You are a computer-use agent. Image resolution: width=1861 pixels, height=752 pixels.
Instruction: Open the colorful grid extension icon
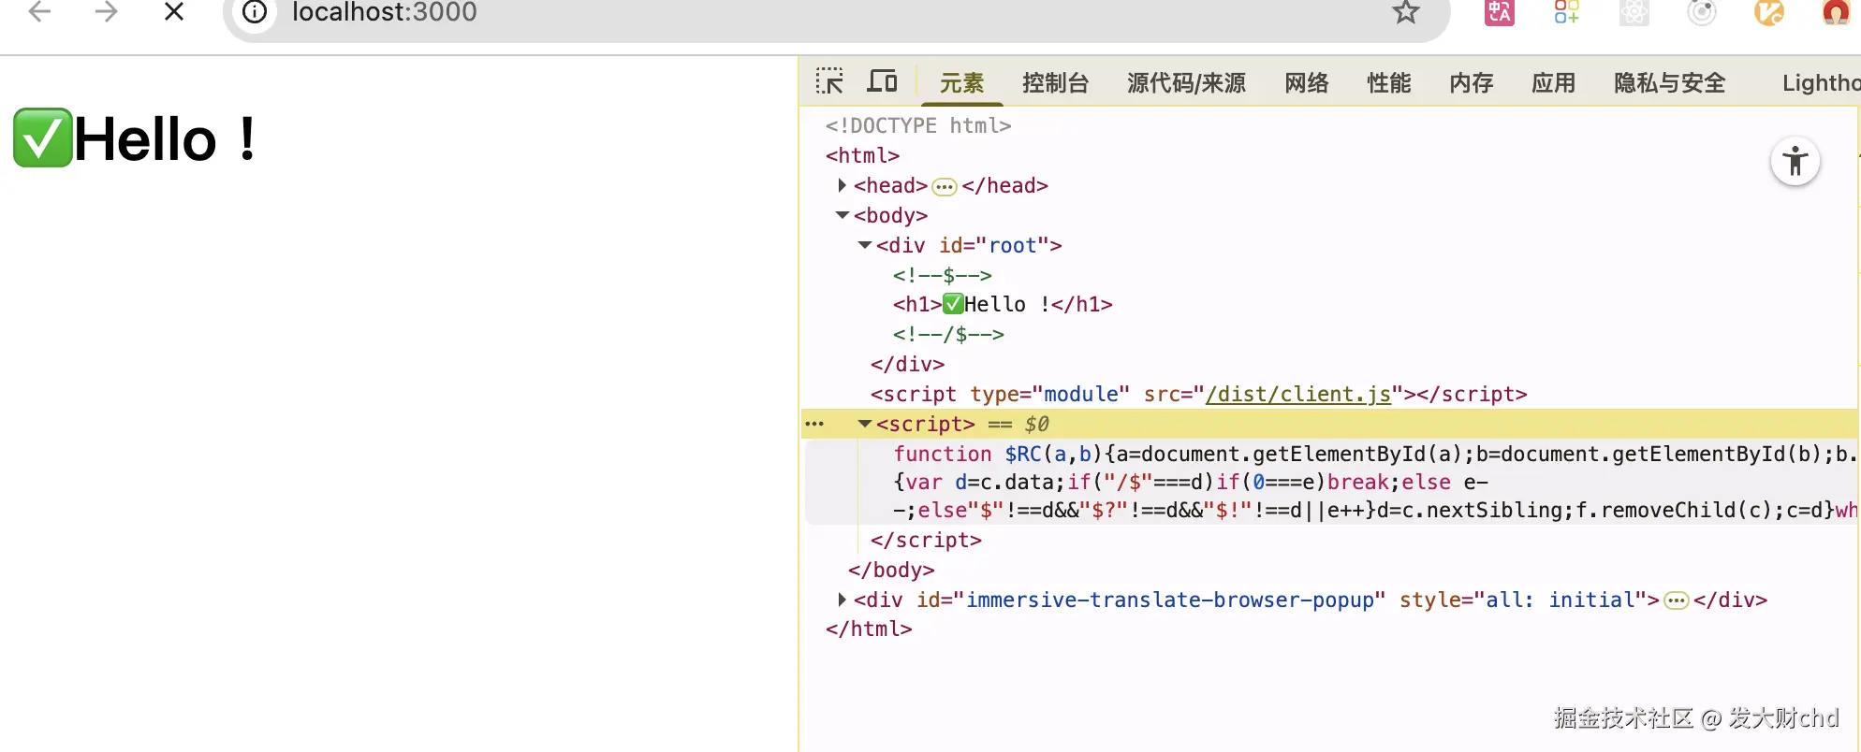coord(1567,11)
